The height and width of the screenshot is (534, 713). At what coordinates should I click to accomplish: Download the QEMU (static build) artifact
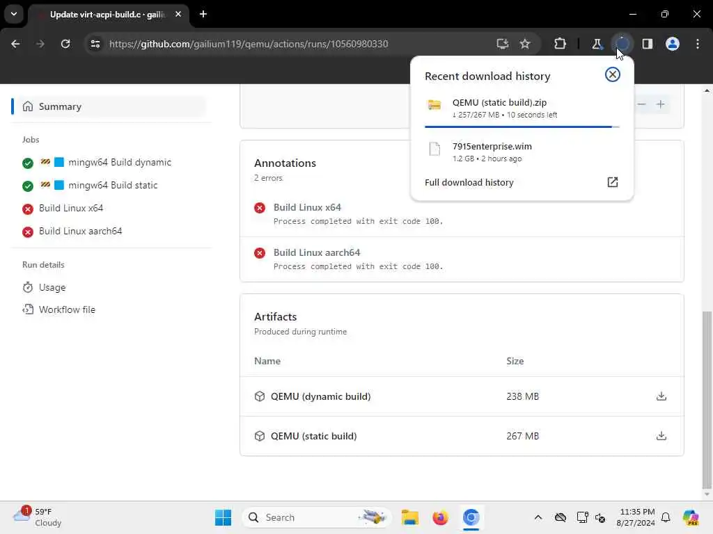pyautogui.click(x=661, y=435)
